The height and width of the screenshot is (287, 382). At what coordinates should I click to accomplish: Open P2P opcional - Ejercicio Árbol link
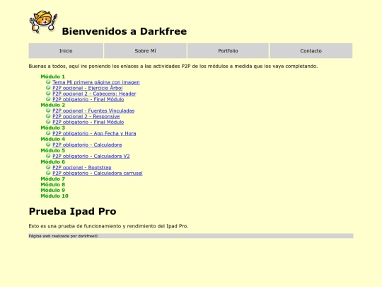click(x=88, y=88)
